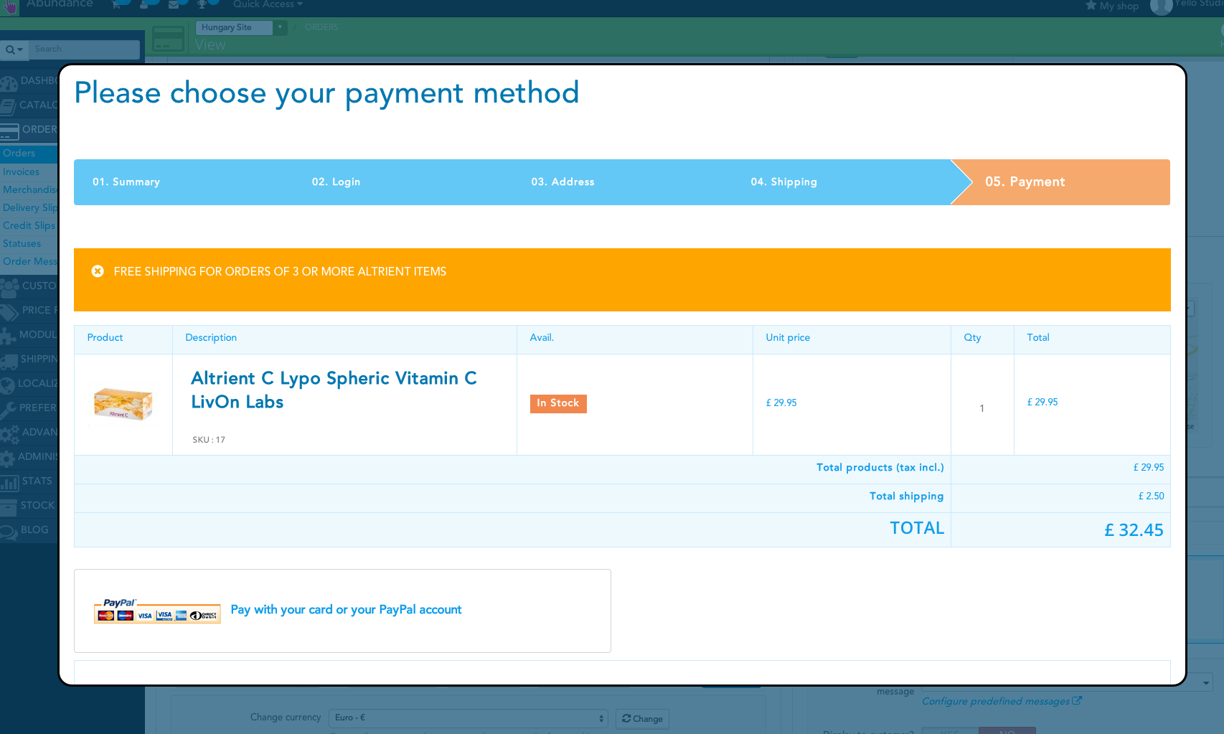Viewport: 1224px width, 734px height.
Task: Click the Localization globe icon
Action: coord(7,385)
